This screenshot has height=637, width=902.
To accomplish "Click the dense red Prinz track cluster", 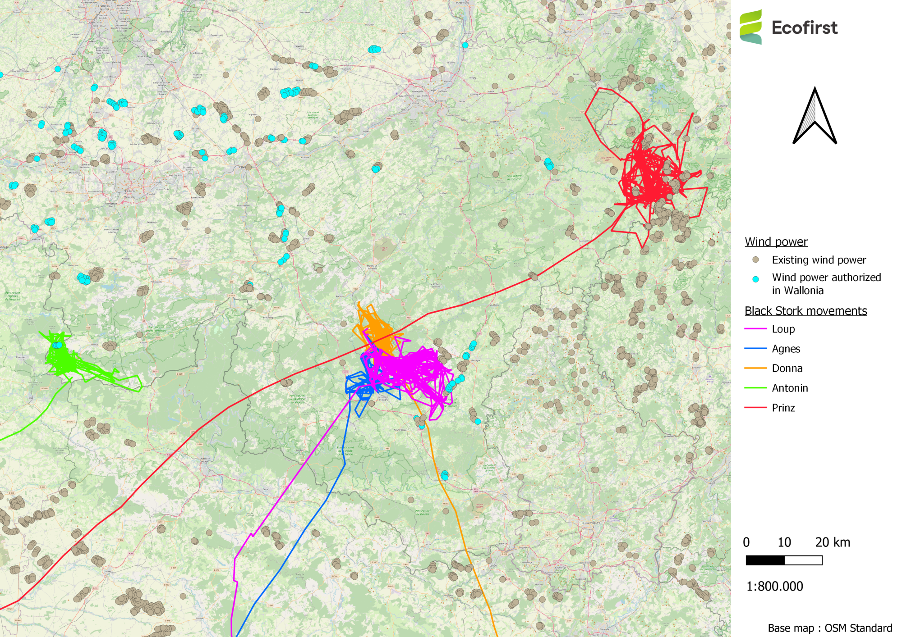I will (649, 176).
